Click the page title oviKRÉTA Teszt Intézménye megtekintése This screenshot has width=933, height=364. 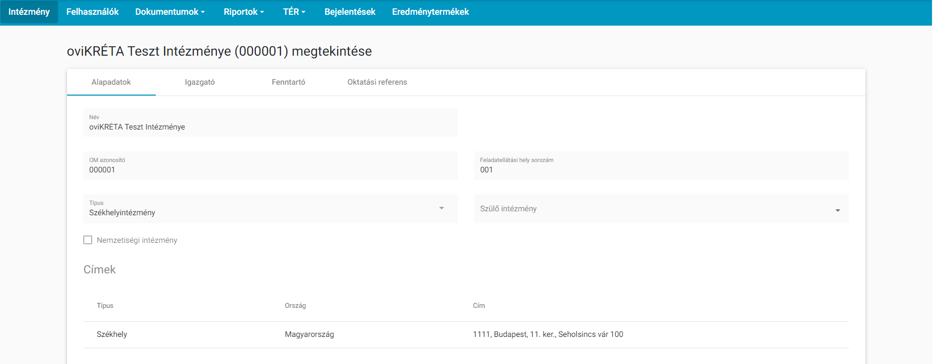219,51
